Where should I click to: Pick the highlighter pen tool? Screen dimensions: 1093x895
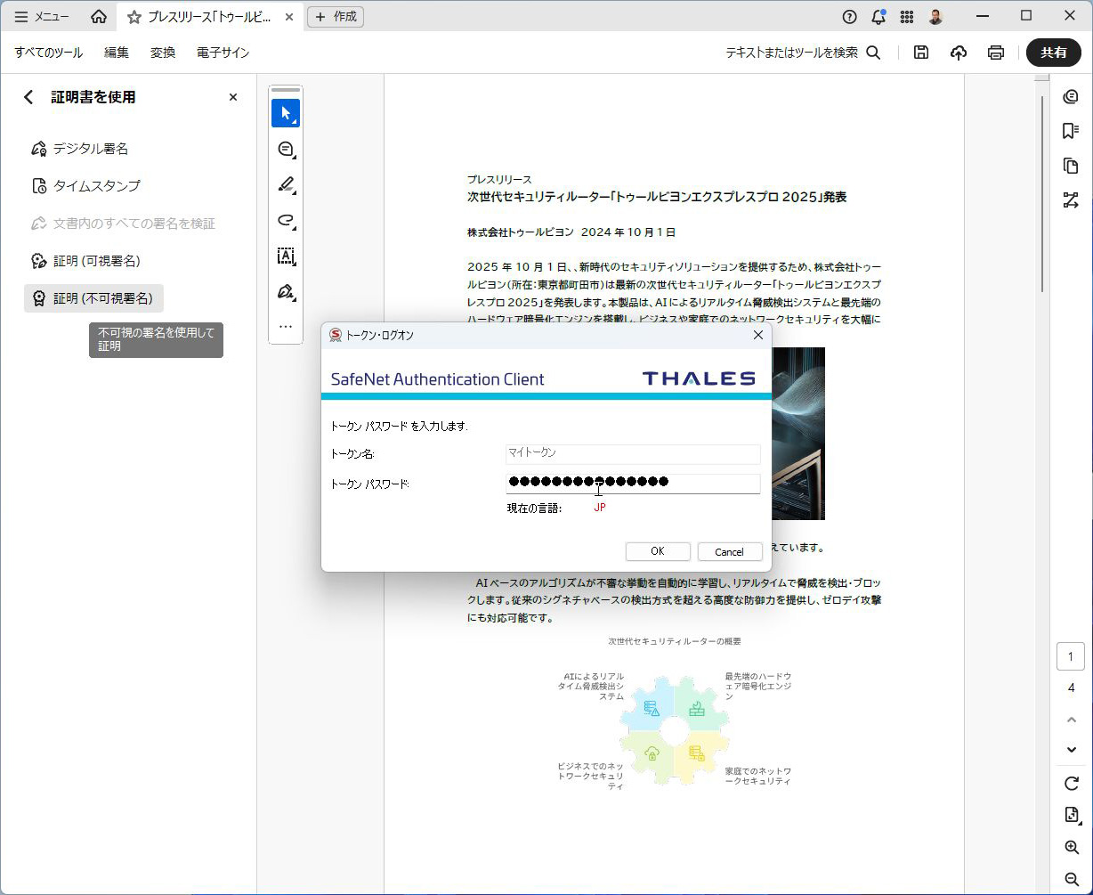click(x=286, y=184)
